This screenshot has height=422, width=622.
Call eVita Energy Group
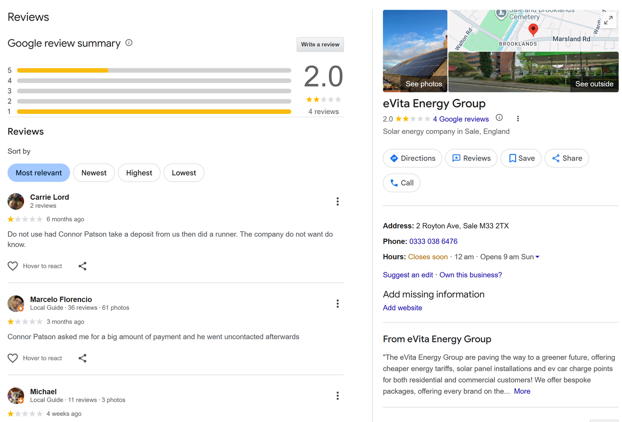click(402, 183)
